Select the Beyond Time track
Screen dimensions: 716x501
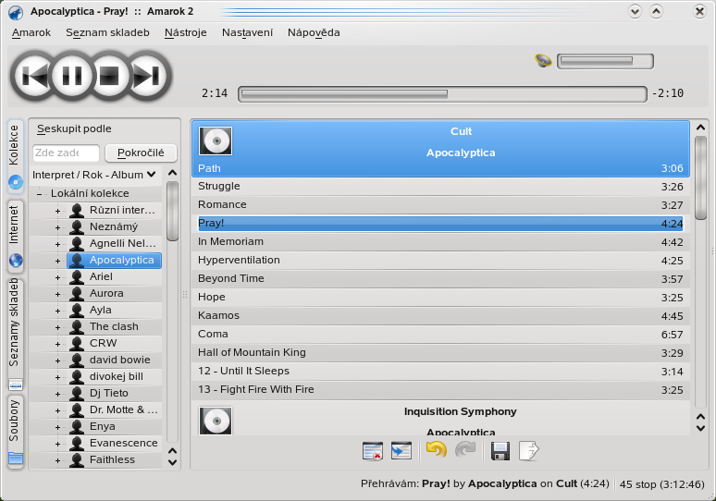coord(440,279)
